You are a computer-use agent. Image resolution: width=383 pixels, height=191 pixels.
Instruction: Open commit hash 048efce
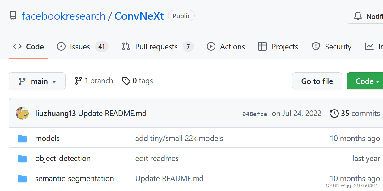coord(255,114)
